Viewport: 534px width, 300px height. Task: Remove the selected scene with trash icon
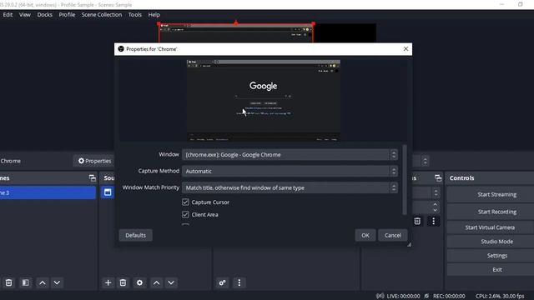9,282
